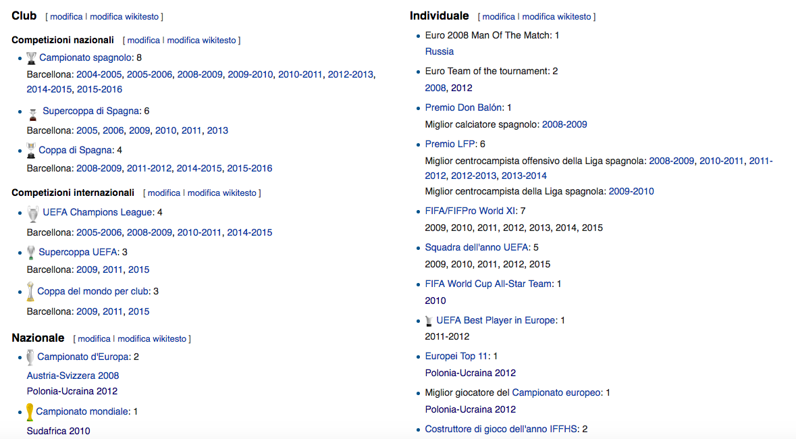Click 'modifica' next to Club heading
796x439 pixels.
click(66, 16)
